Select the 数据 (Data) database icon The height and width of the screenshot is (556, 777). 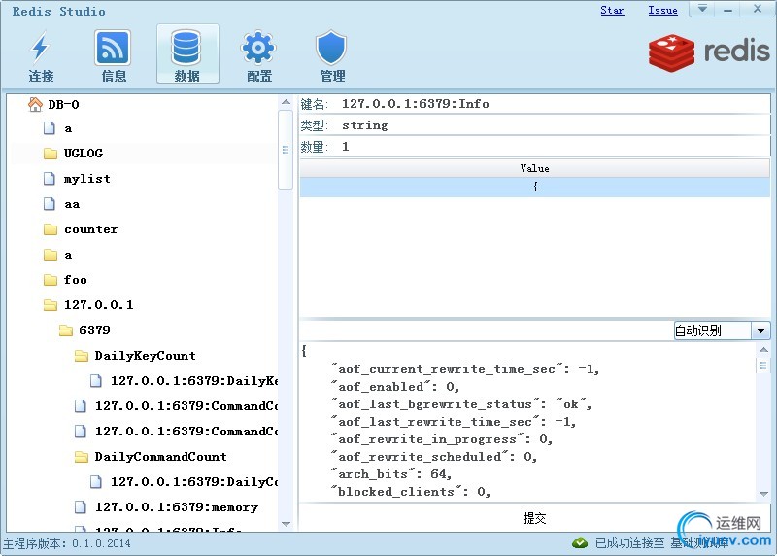pos(186,48)
